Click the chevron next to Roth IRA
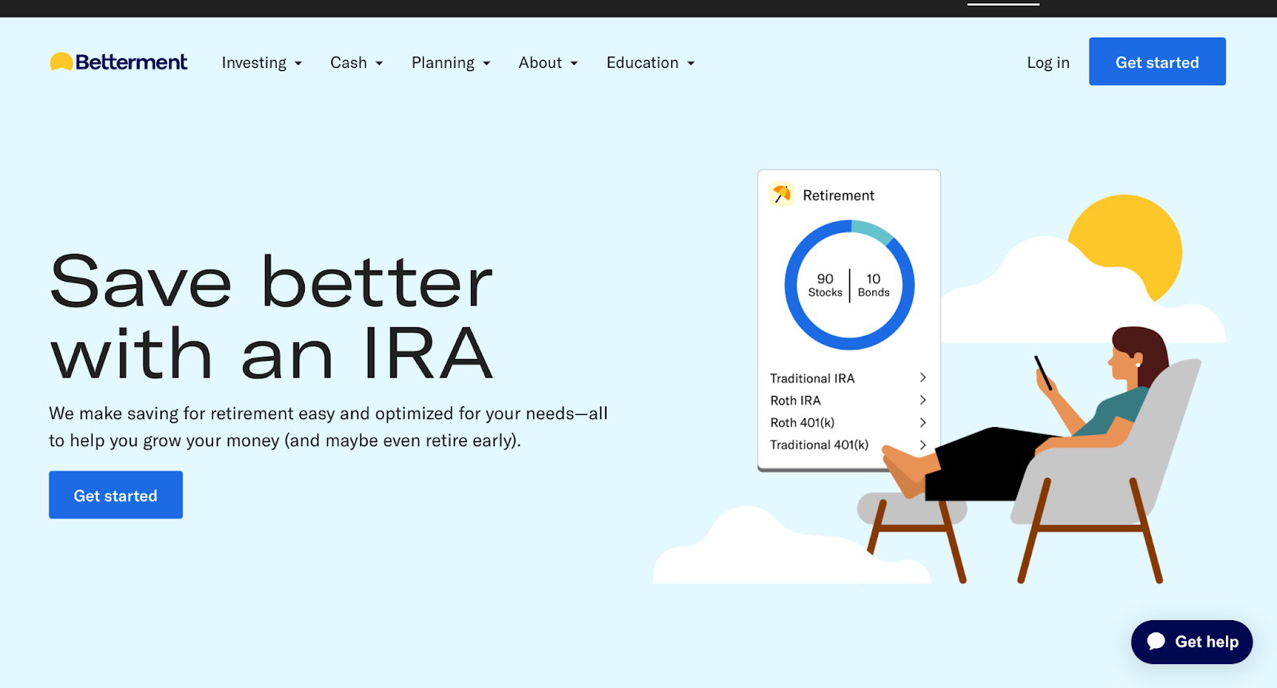Viewport: 1277px width, 688px height. click(x=923, y=400)
